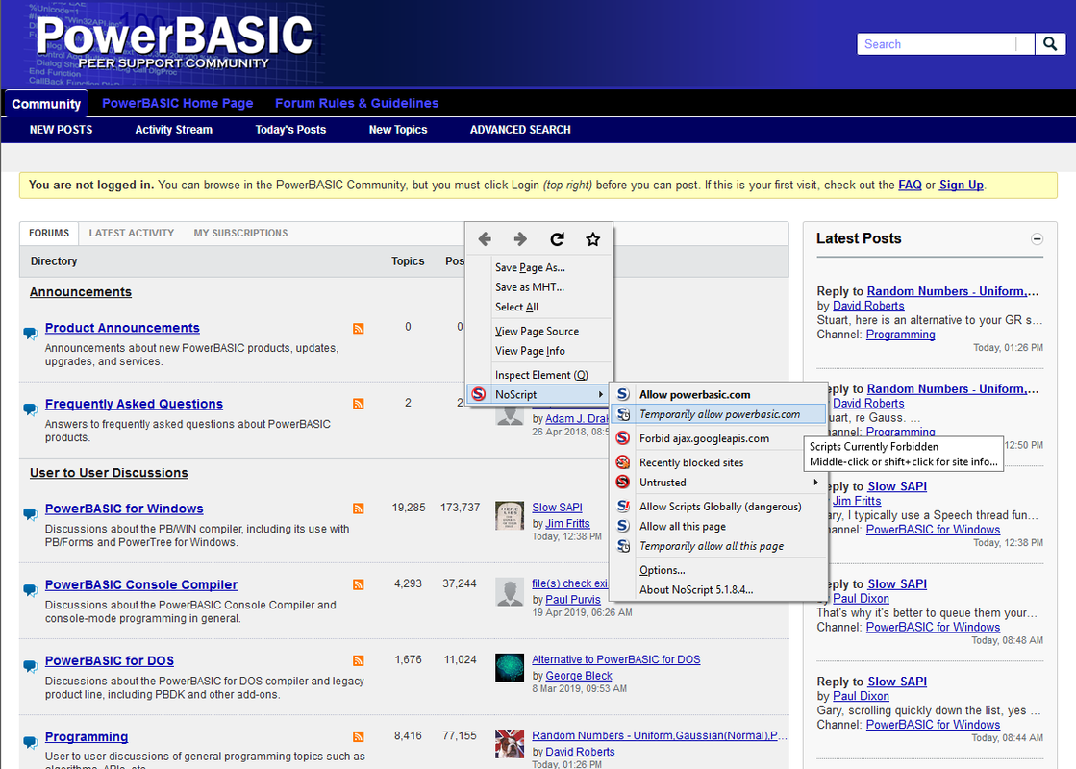This screenshot has width=1076, height=769.
Task: Open the Announcements category heading
Action: pos(80,292)
